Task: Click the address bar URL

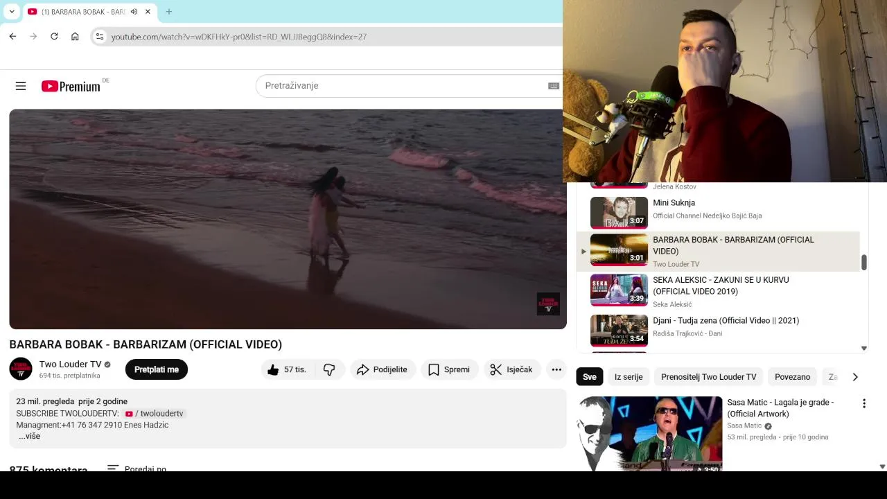Action: click(239, 37)
